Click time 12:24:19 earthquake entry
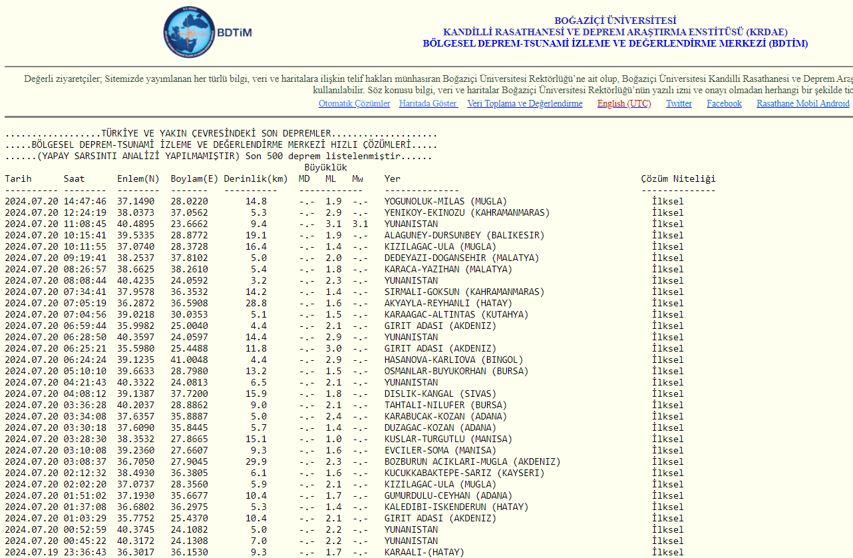This screenshot has width=853, height=558. 85,212
